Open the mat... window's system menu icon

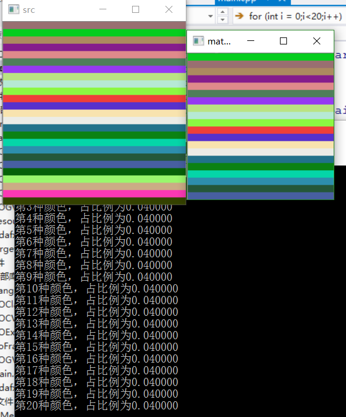(198, 41)
